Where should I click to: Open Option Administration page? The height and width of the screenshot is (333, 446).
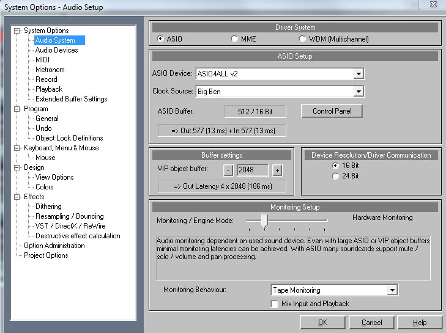(54, 246)
